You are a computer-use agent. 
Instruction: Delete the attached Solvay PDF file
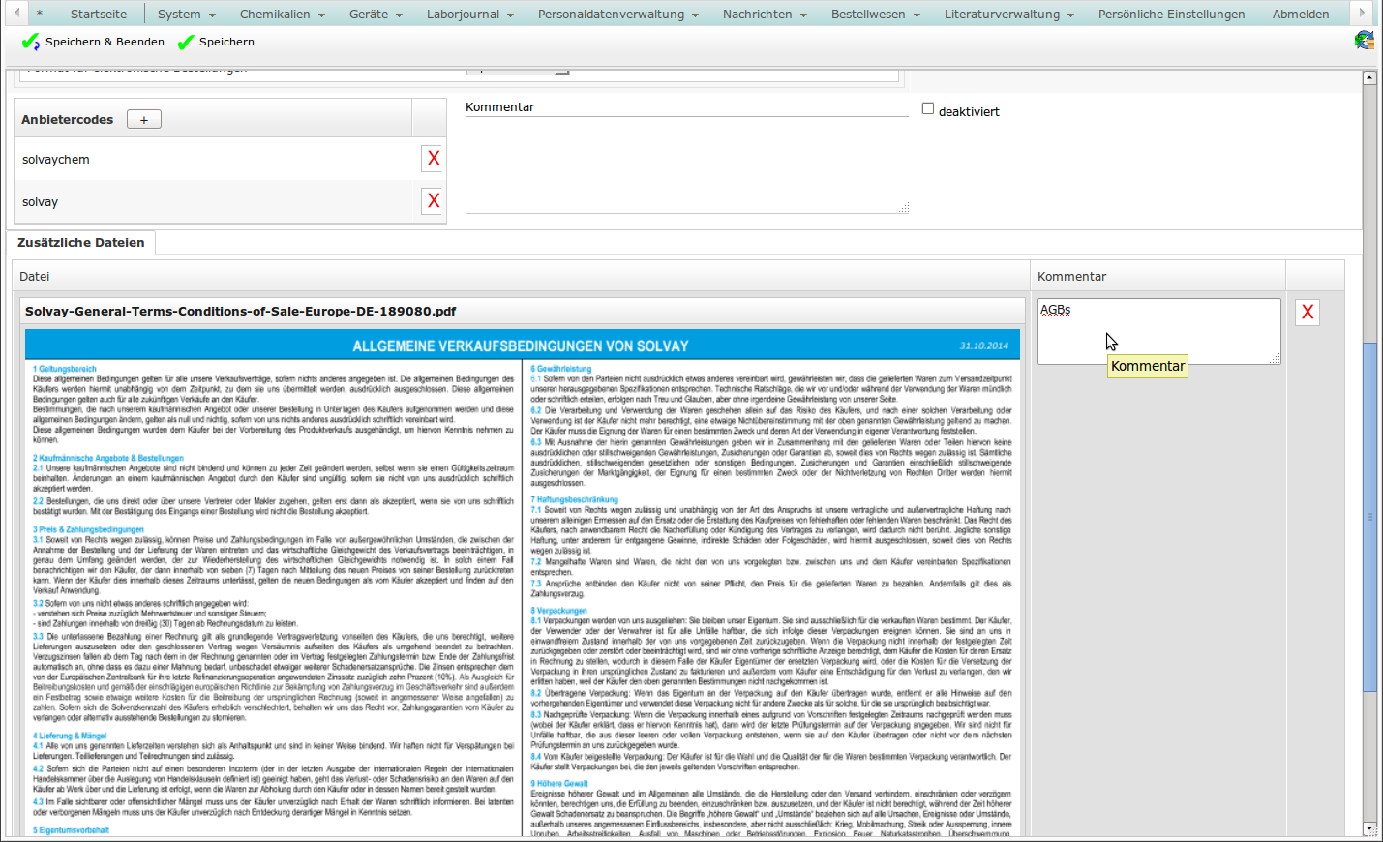(1307, 312)
